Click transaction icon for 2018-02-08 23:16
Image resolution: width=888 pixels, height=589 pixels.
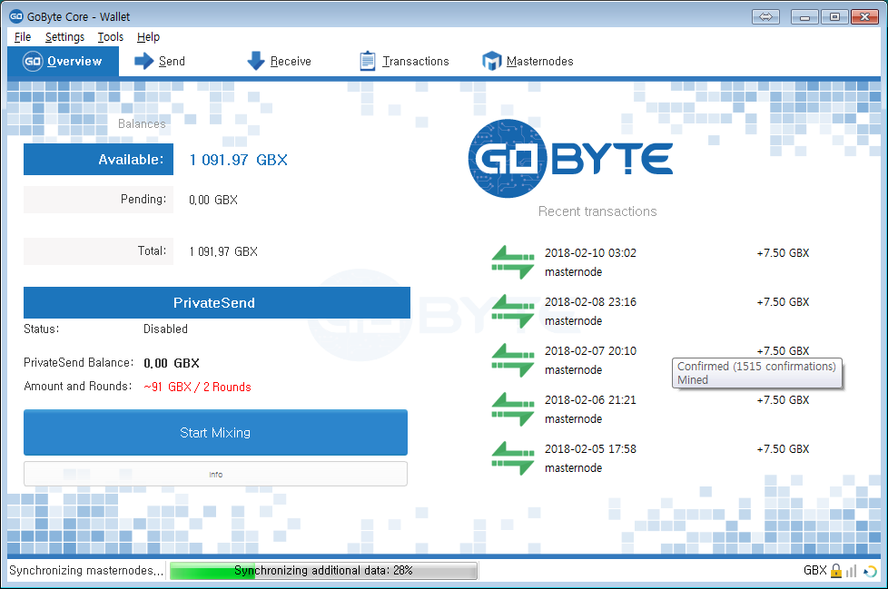coord(512,311)
